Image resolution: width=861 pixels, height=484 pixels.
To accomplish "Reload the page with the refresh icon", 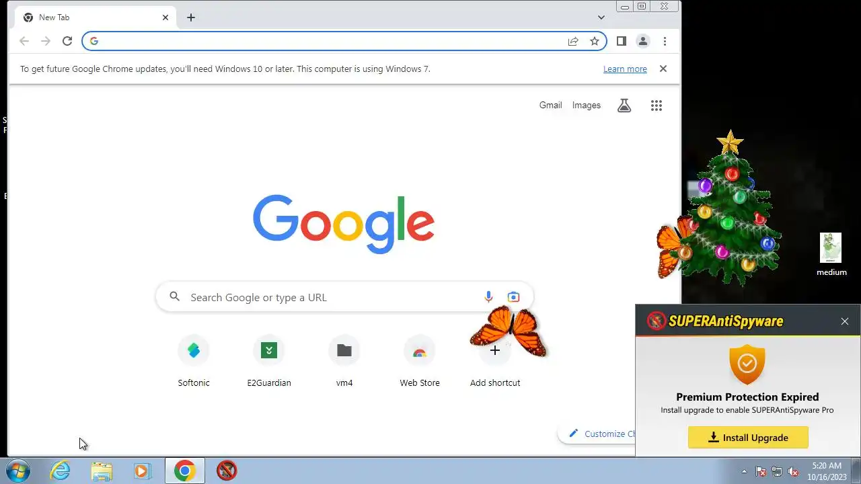I will tap(67, 41).
